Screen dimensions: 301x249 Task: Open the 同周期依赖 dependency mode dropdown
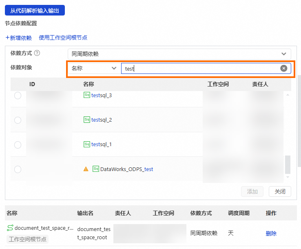(x=179, y=54)
